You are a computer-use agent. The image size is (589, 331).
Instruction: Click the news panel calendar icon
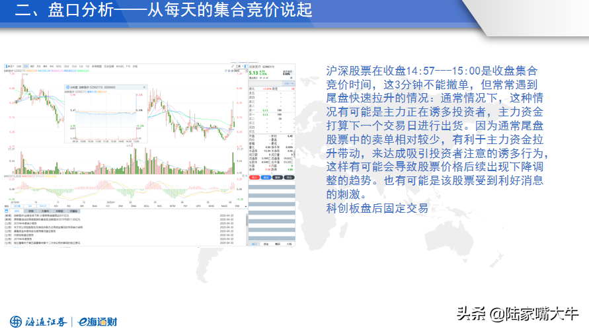point(7,211)
